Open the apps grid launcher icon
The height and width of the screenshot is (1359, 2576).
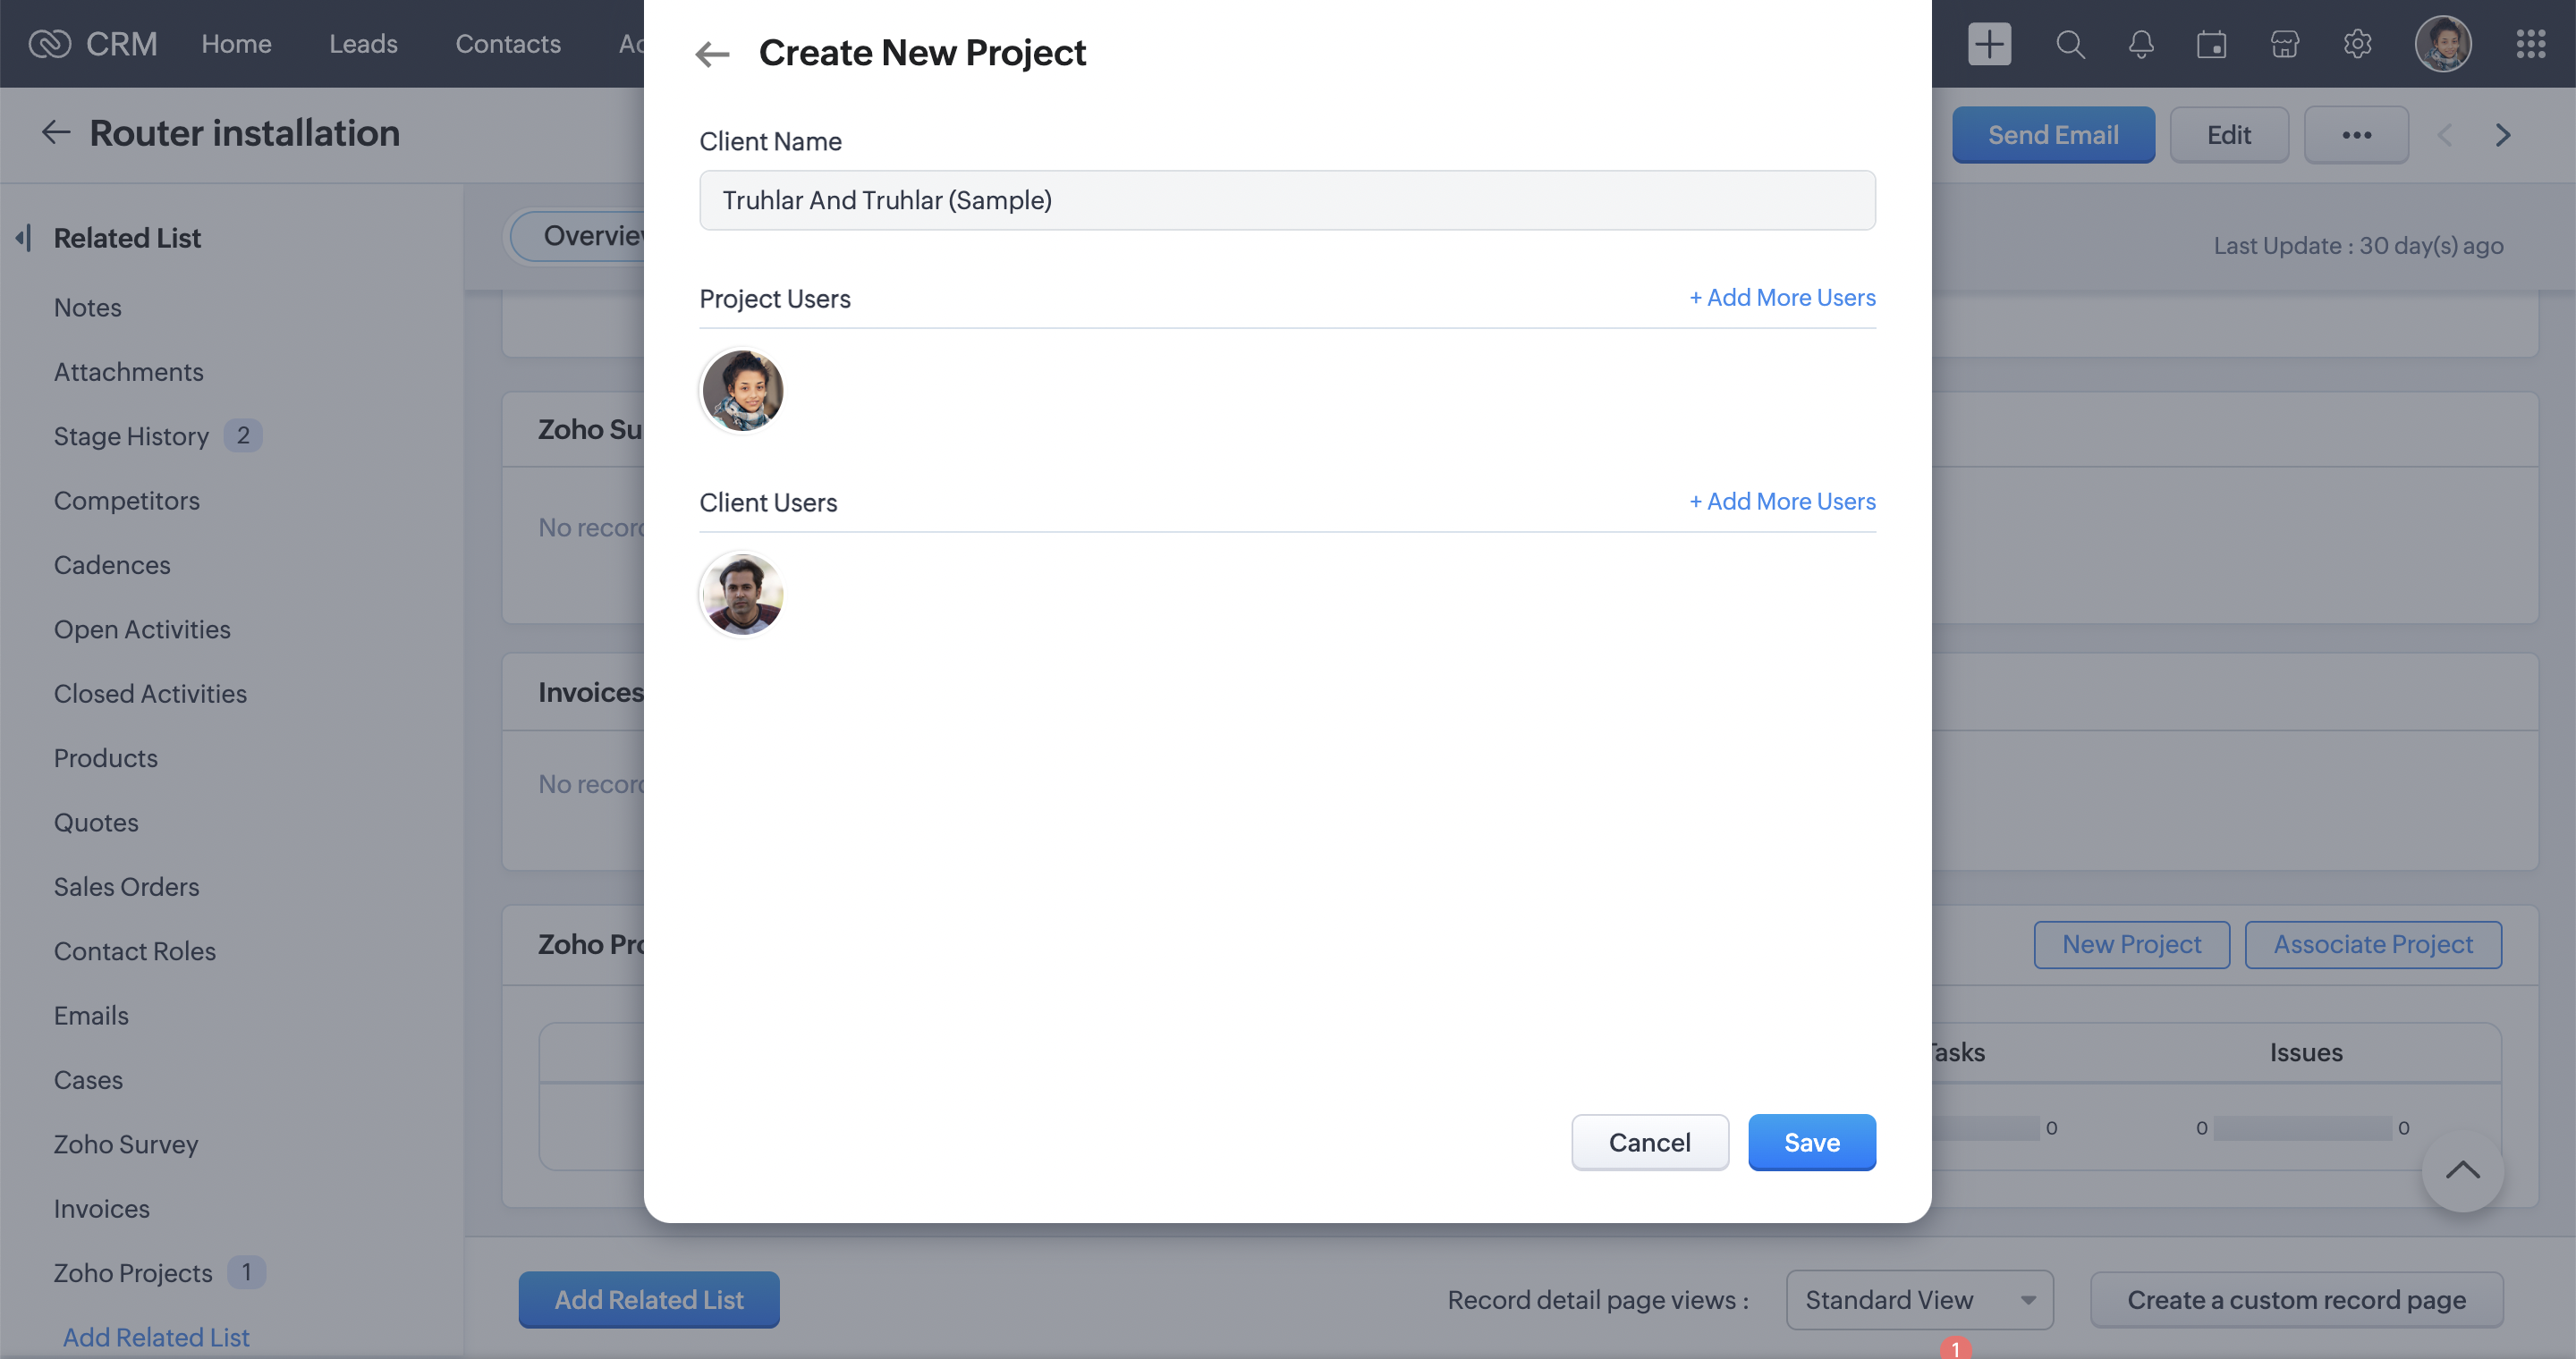[2530, 44]
